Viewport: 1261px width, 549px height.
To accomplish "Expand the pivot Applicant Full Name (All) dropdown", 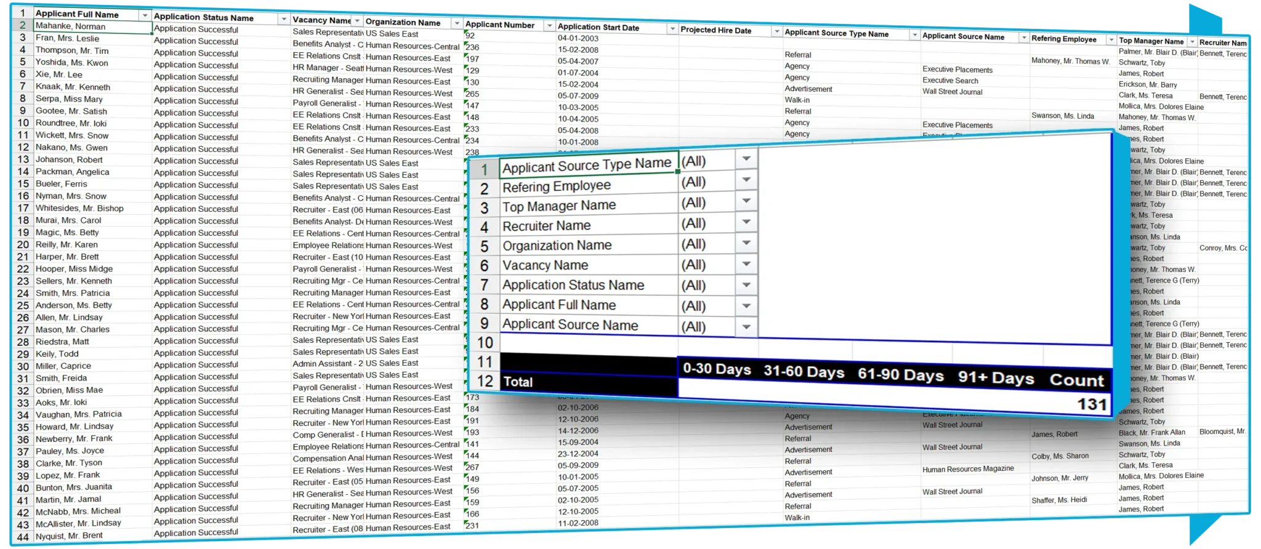I will (746, 306).
